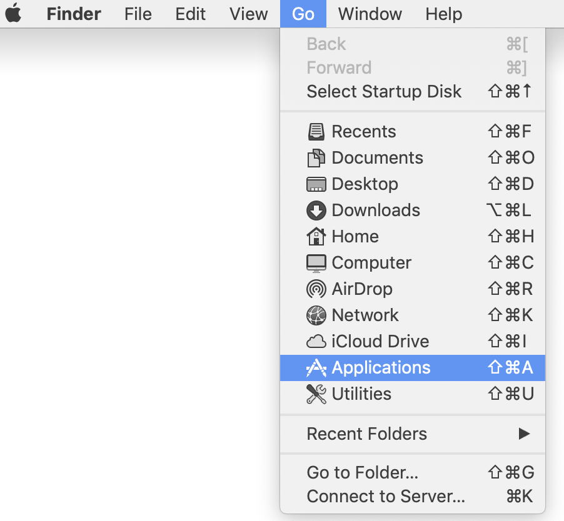The width and height of the screenshot is (564, 521).
Task: Open the Window menu
Action: pos(370,14)
